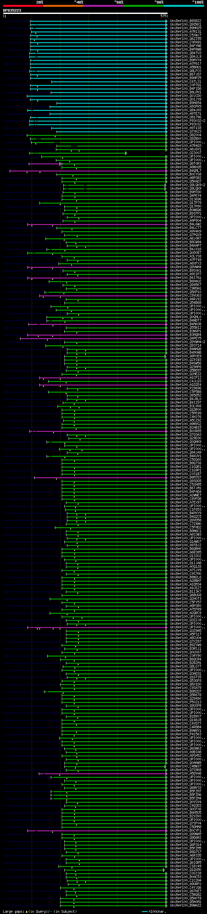Click the cyan ~100% identity legend bar
The height and width of the screenshot is (914, 207).
click(x=184, y=6)
